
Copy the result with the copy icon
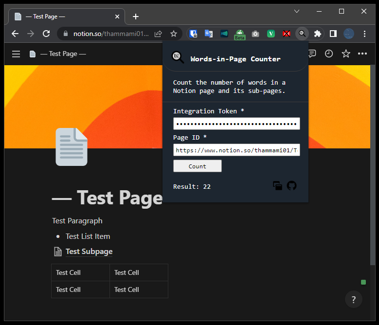[277, 185]
